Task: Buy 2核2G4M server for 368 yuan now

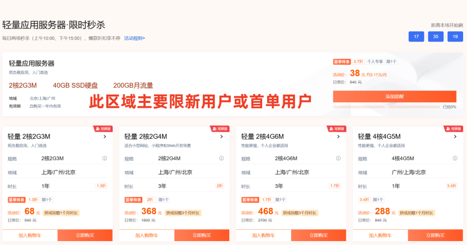Action: [201, 235]
